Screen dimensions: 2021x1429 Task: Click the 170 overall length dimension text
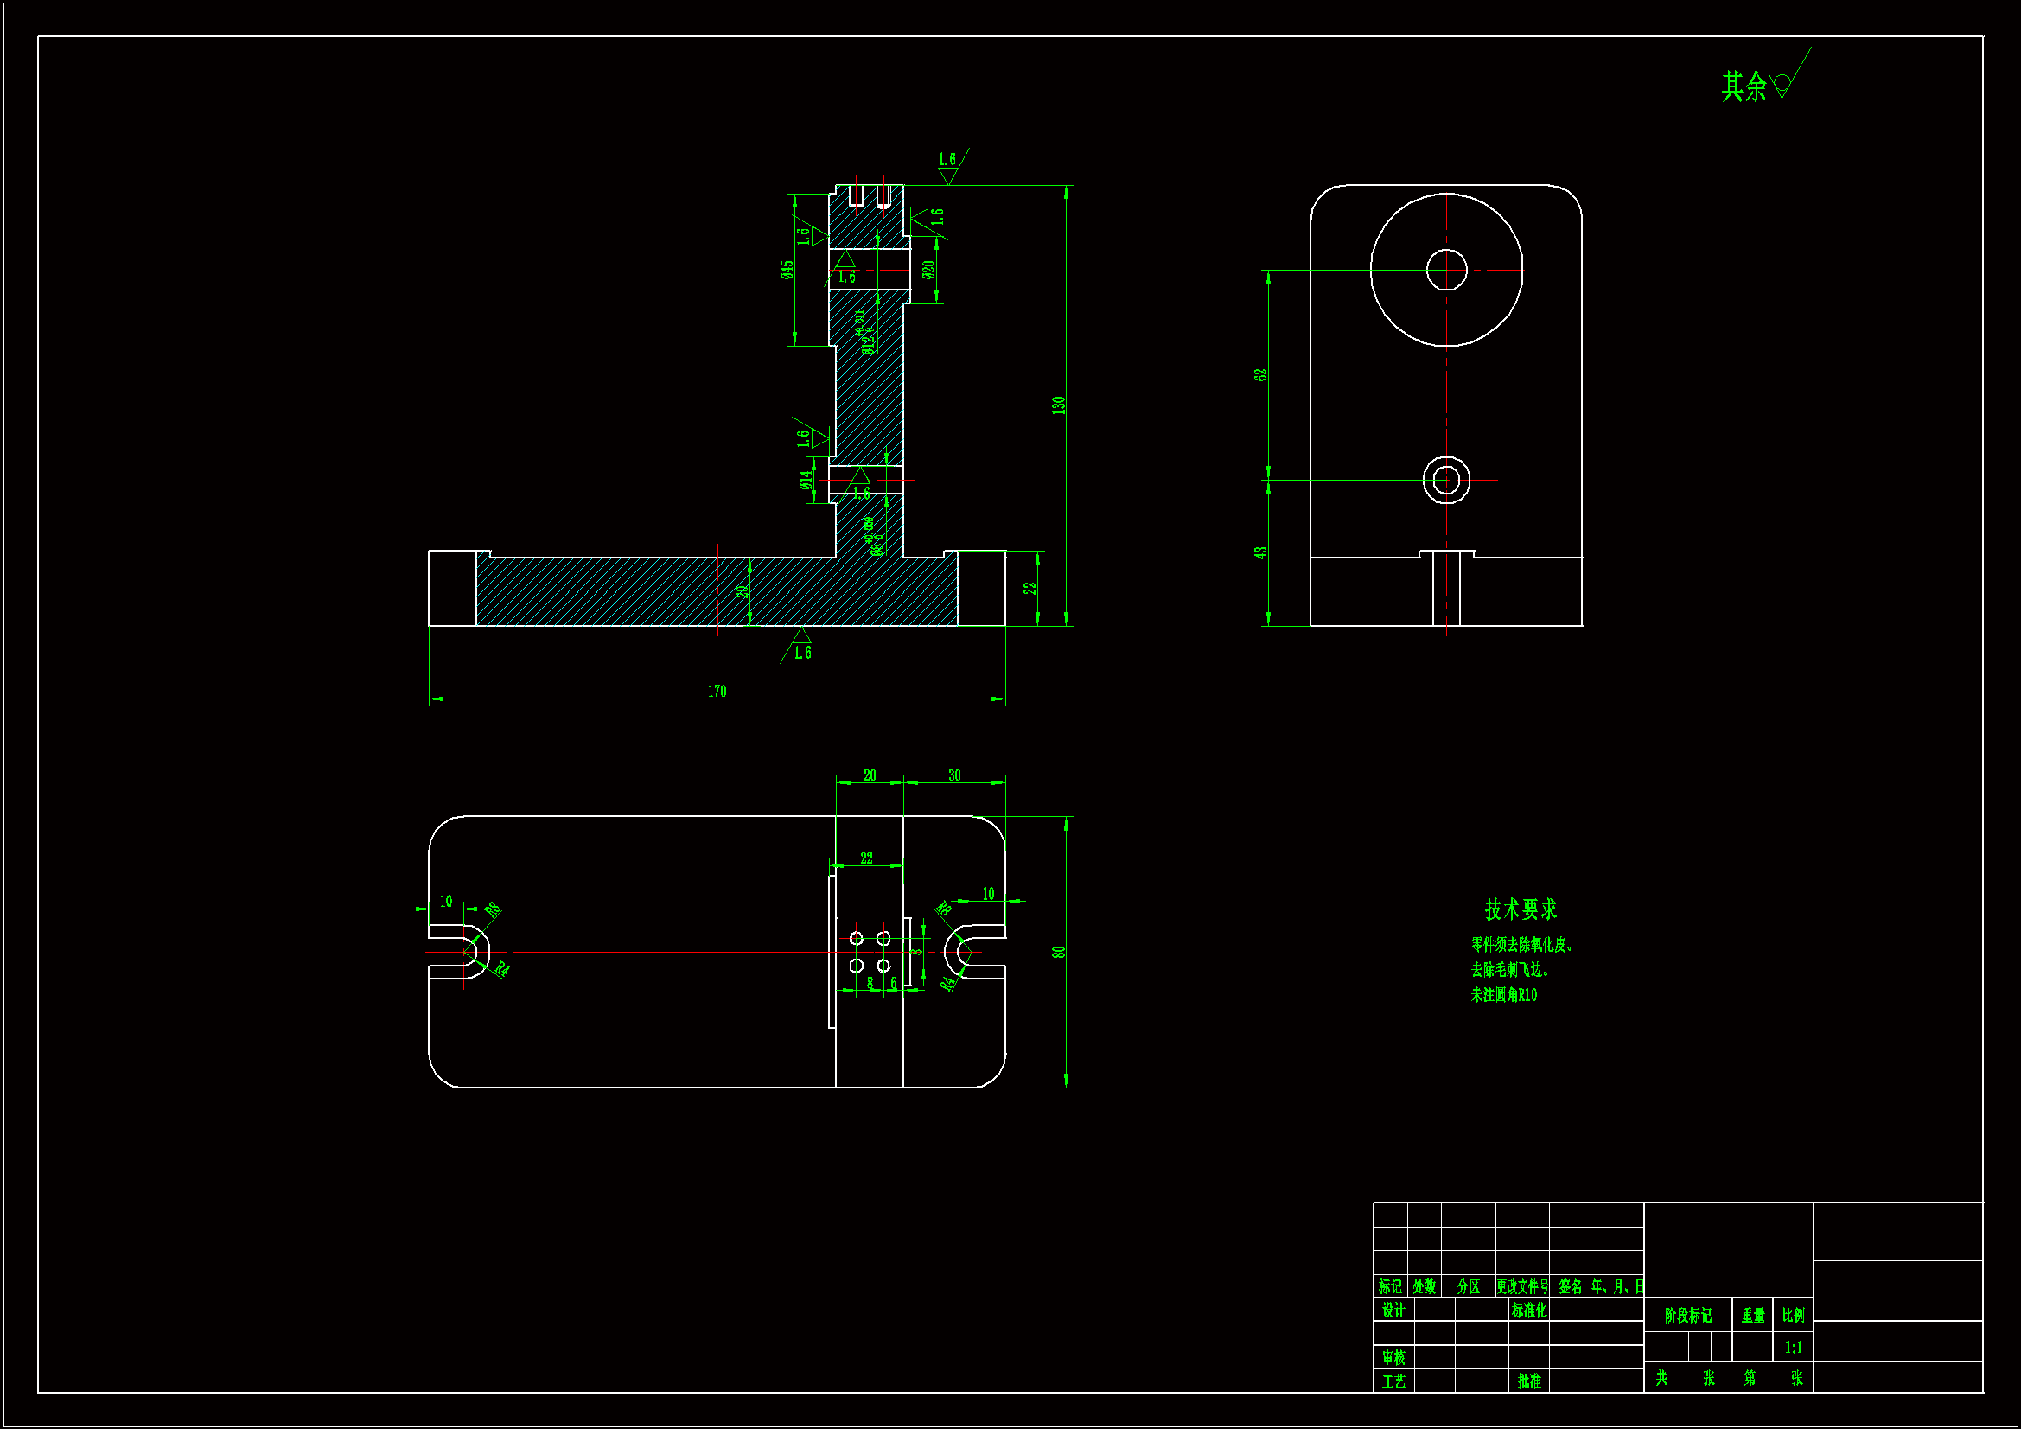[717, 692]
